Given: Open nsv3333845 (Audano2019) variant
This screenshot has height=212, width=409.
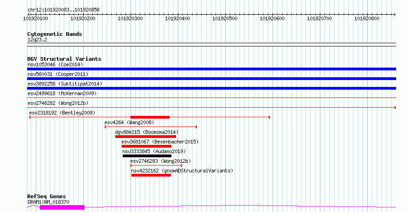Looking at the screenshot, I should pyautogui.click(x=154, y=151).
